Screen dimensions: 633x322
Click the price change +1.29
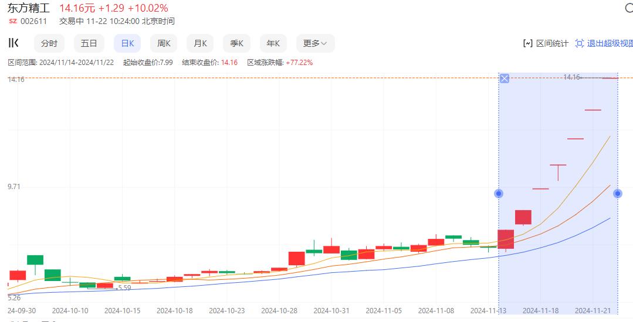[111, 8]
